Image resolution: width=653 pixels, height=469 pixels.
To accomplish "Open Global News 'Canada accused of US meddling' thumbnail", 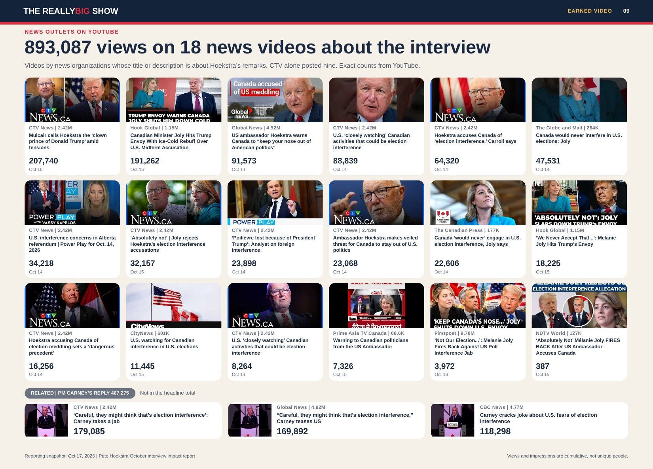I will coord(275,100).
